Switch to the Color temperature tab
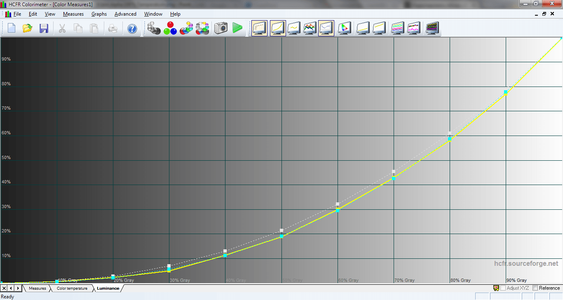 point(72,288)
